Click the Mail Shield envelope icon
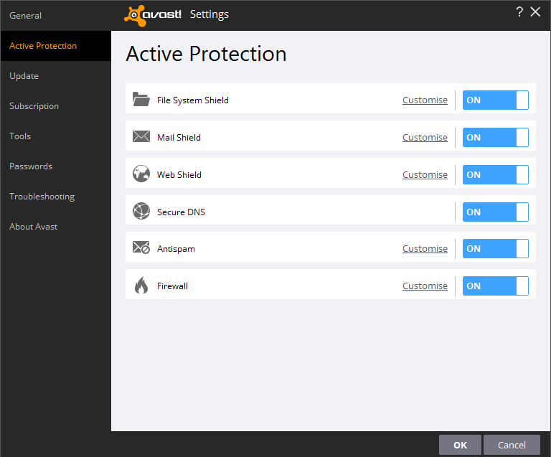This screenshot has width=551, height=457. point(141,137)
